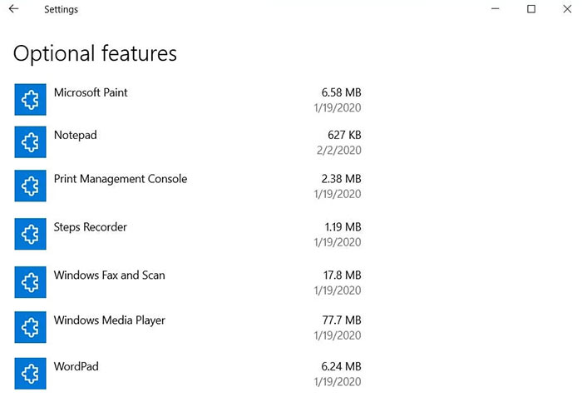Click the Steps Recorder feature icon

(31, 234)
